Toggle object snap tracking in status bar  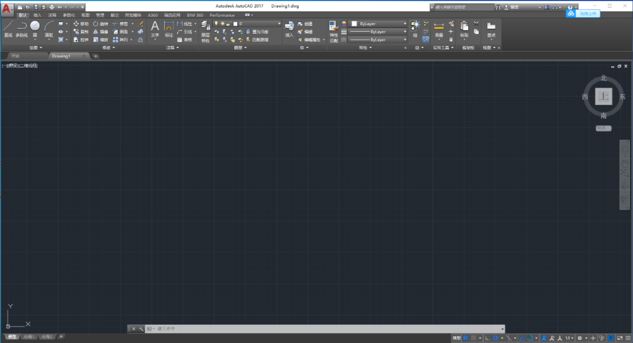point(522,338)
